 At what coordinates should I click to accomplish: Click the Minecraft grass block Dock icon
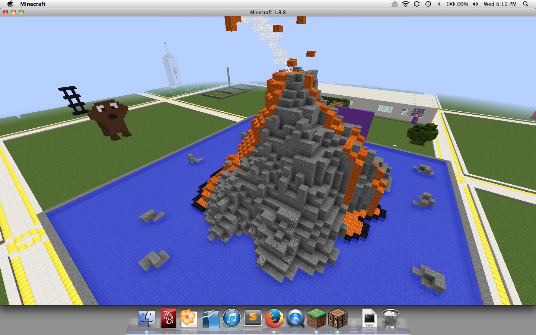316,319
